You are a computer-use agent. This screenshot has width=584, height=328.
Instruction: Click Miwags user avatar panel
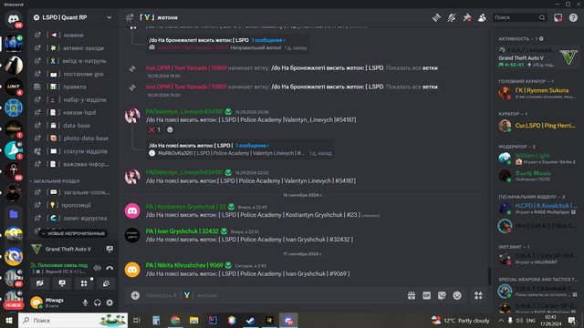pyautogui.click(x=53, y=302)
